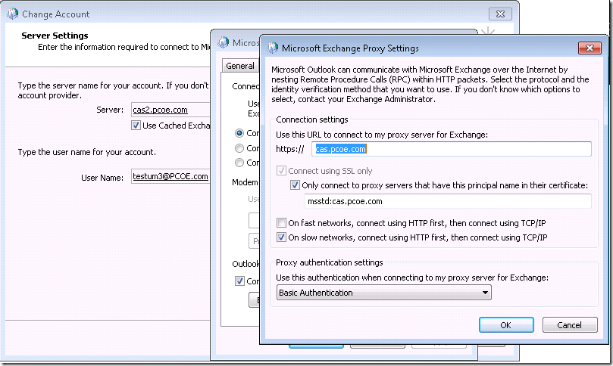Click the Server field showing cas2.pcoe.com

170,110
